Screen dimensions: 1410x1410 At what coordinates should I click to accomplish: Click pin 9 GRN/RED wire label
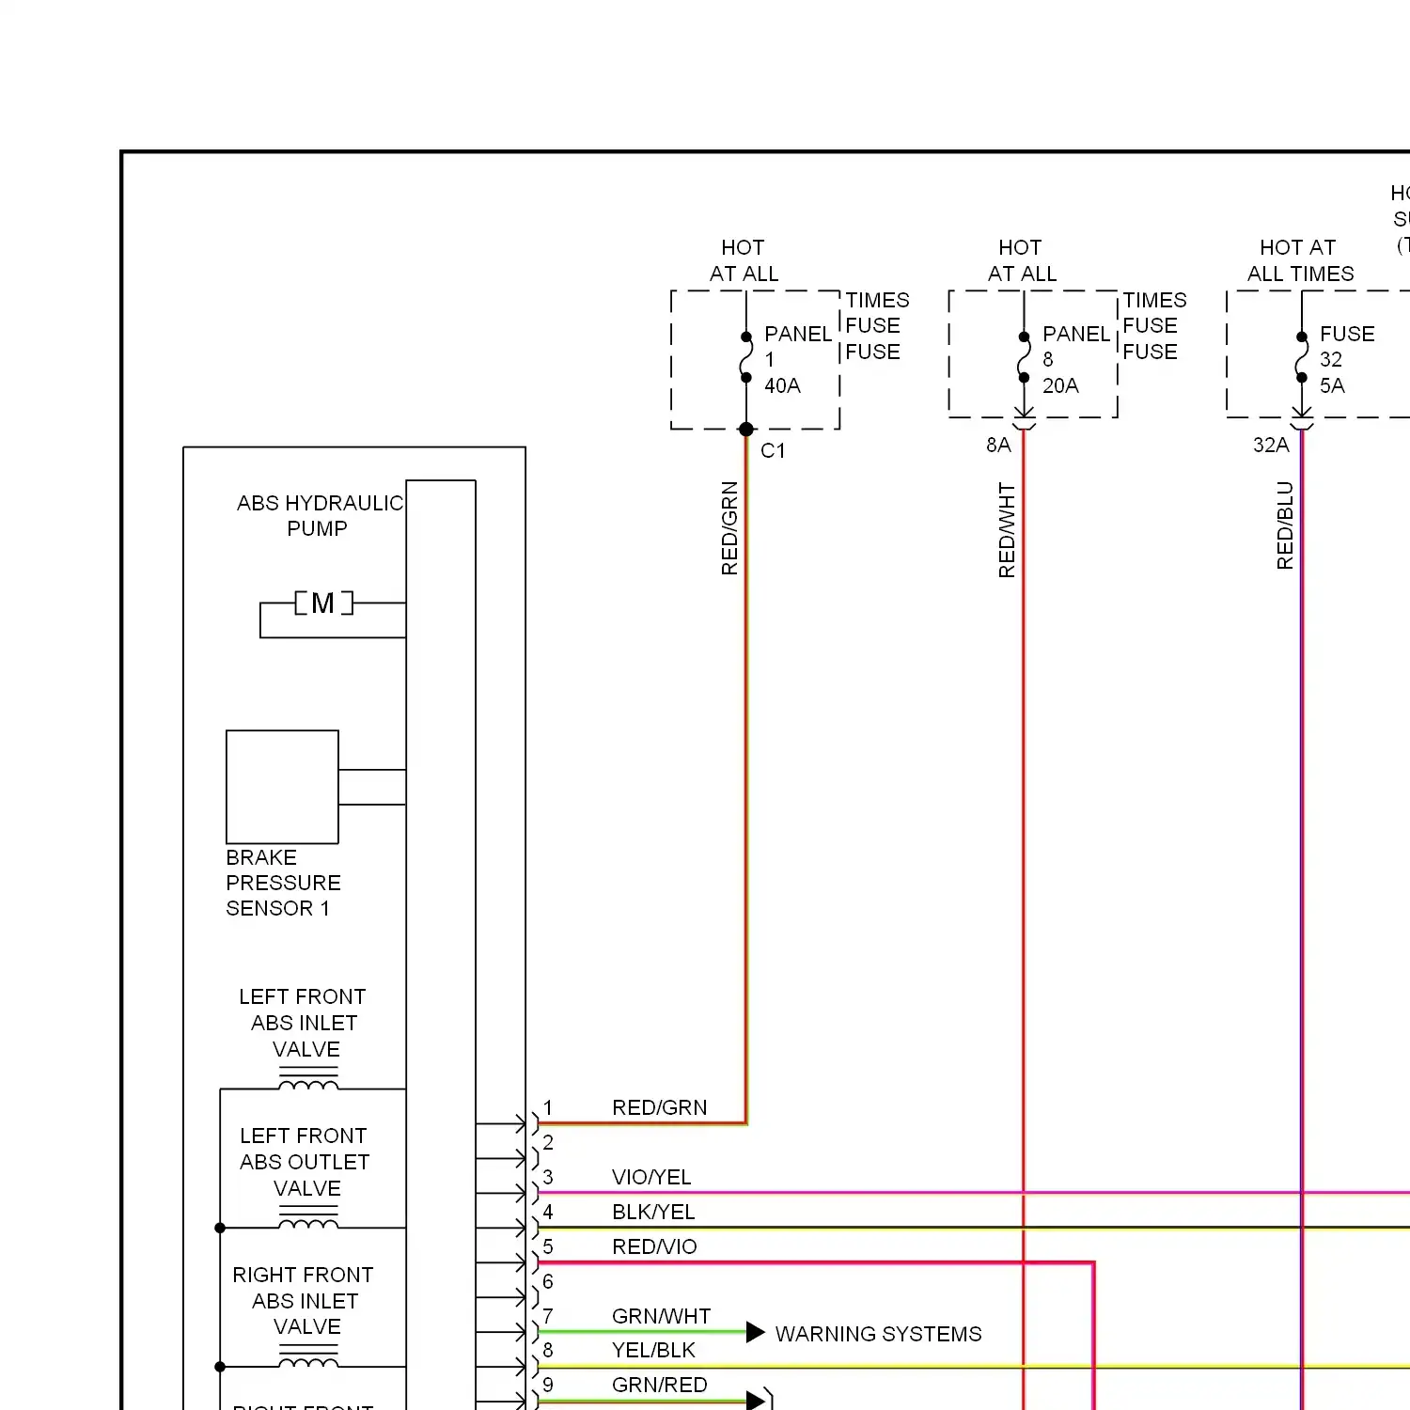click(x=659, y=1385)
